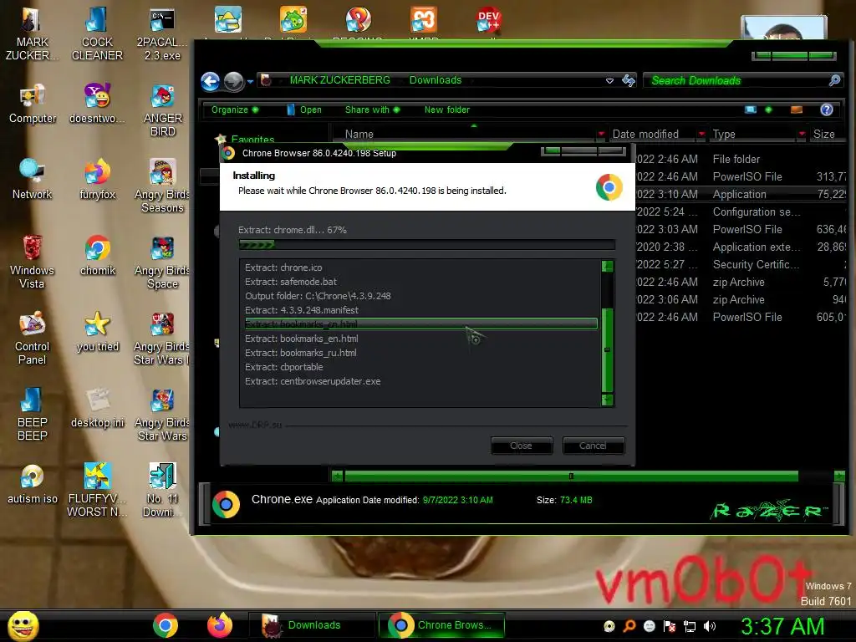Launch Chrome from taskbar pinned icon
This screenshot has height=642, width=856.
[x=166, y=625]
